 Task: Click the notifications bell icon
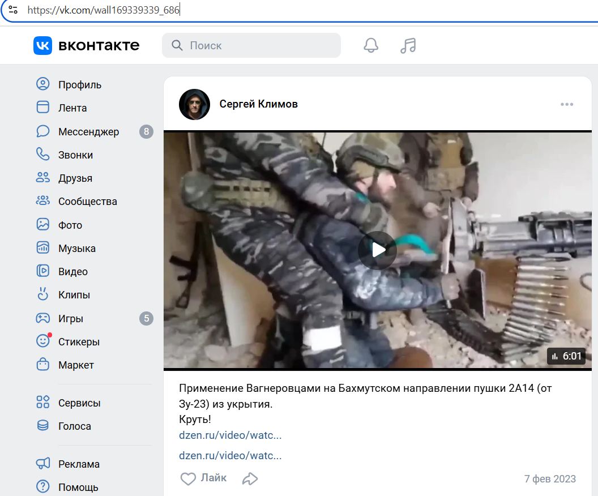tap(371, 45)
